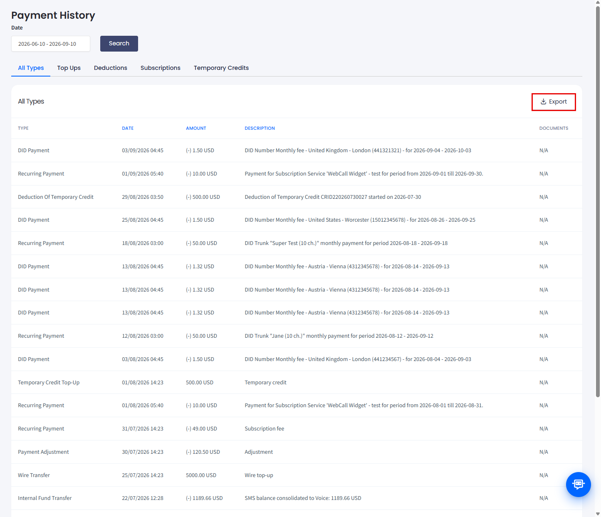
Task: Click the Documents column header
Action: 554,128
